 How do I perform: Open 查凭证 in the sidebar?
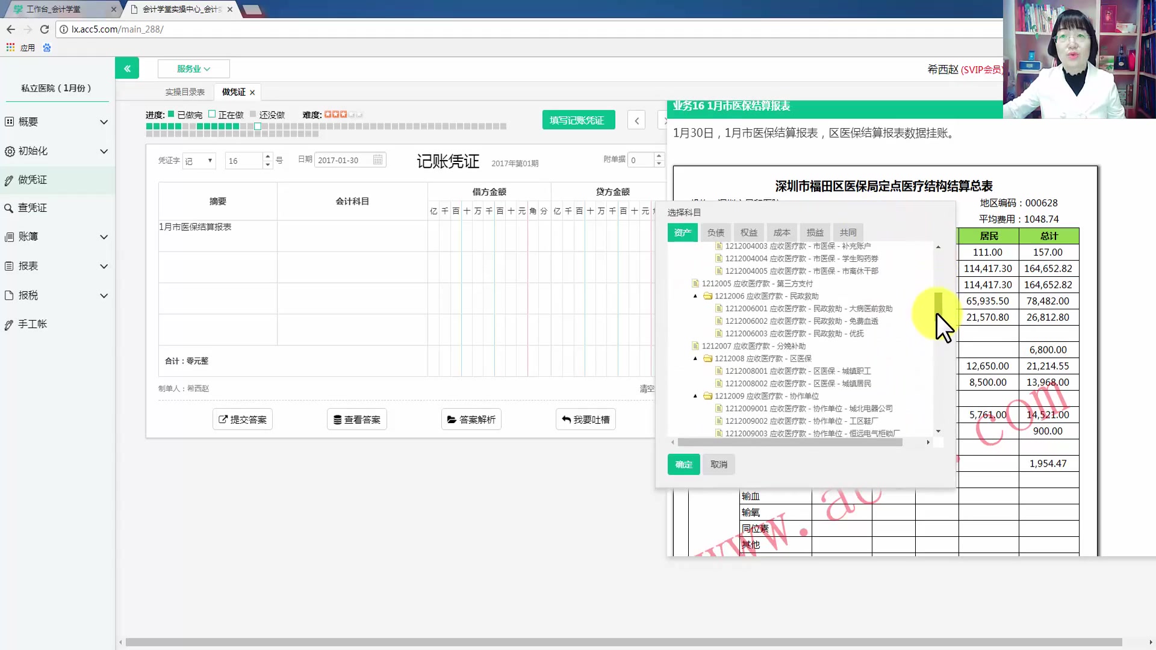point(57,208)
